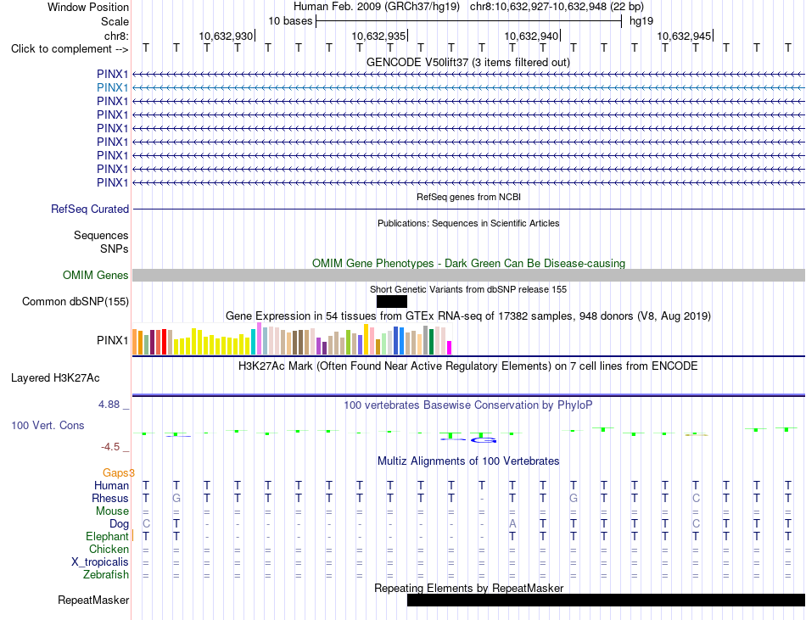Click the GTEx 'Gene Expression in 54 tissues' title
Viewport: 806px width, 620px height.
click(468, 316)
